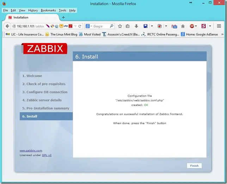Open LIC - Life Insurance bookmark
Image resolution: width=227 pixels, height=184 pixels.
click(25, 34)
